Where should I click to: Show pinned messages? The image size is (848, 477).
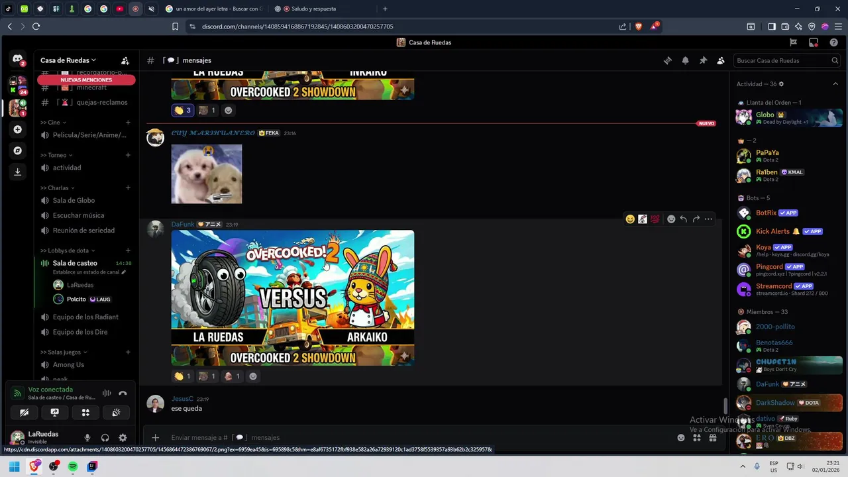(x=703, y=60)
